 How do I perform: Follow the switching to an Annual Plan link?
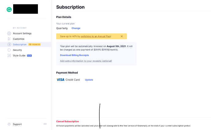[96, 36]
